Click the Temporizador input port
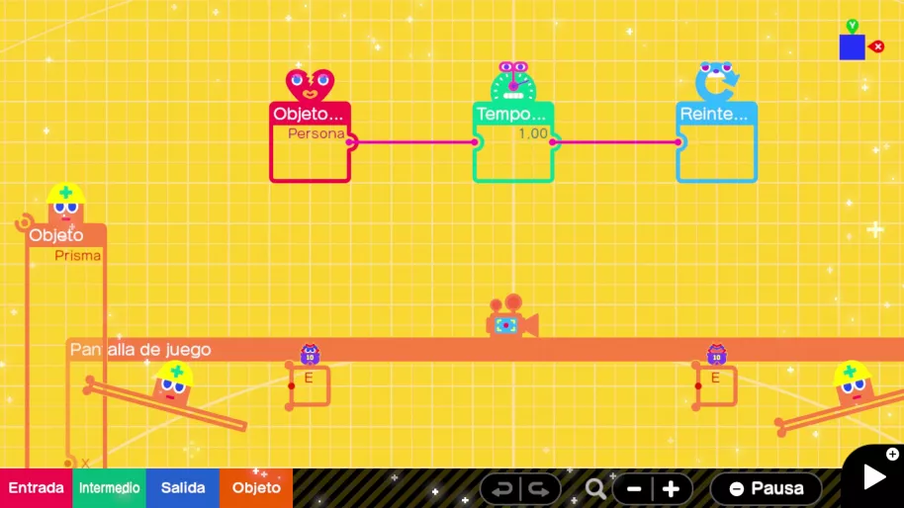This screenshot has width=904, height=508. 475,141
